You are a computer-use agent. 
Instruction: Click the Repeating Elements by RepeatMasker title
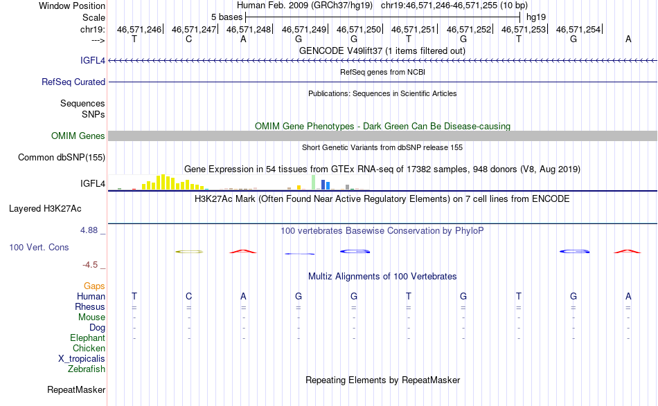click(x=382, y=380)
